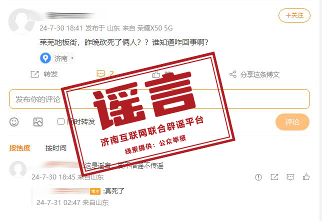Click the blue location pin icon
322x221 pixels.
45,58
